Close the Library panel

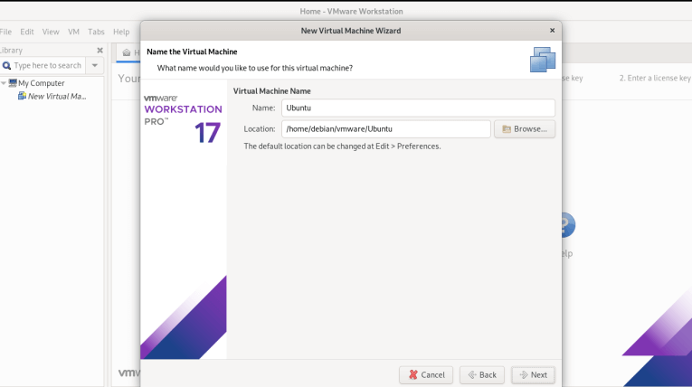point(100,51)
